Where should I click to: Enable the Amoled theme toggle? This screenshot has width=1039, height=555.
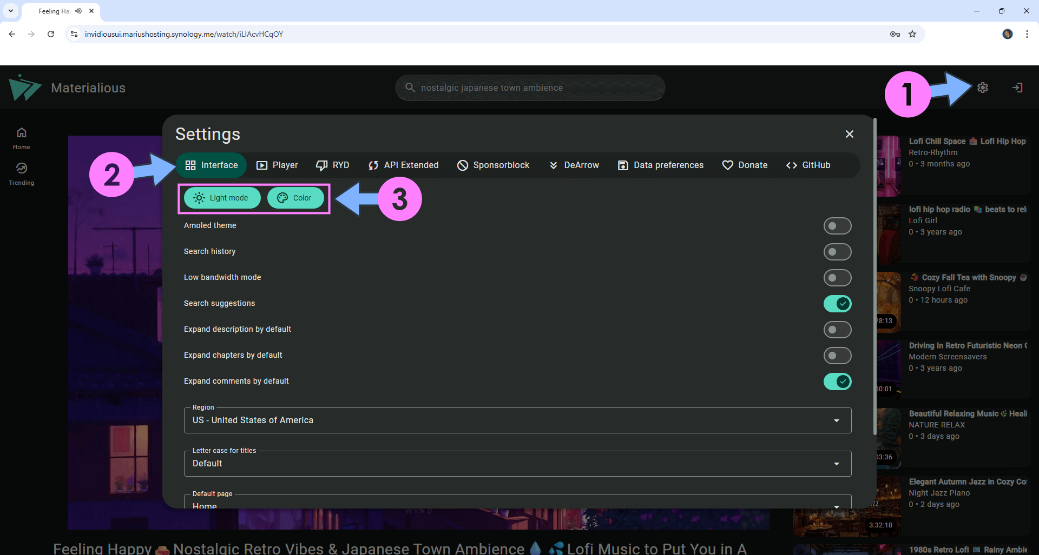[837, 226]
